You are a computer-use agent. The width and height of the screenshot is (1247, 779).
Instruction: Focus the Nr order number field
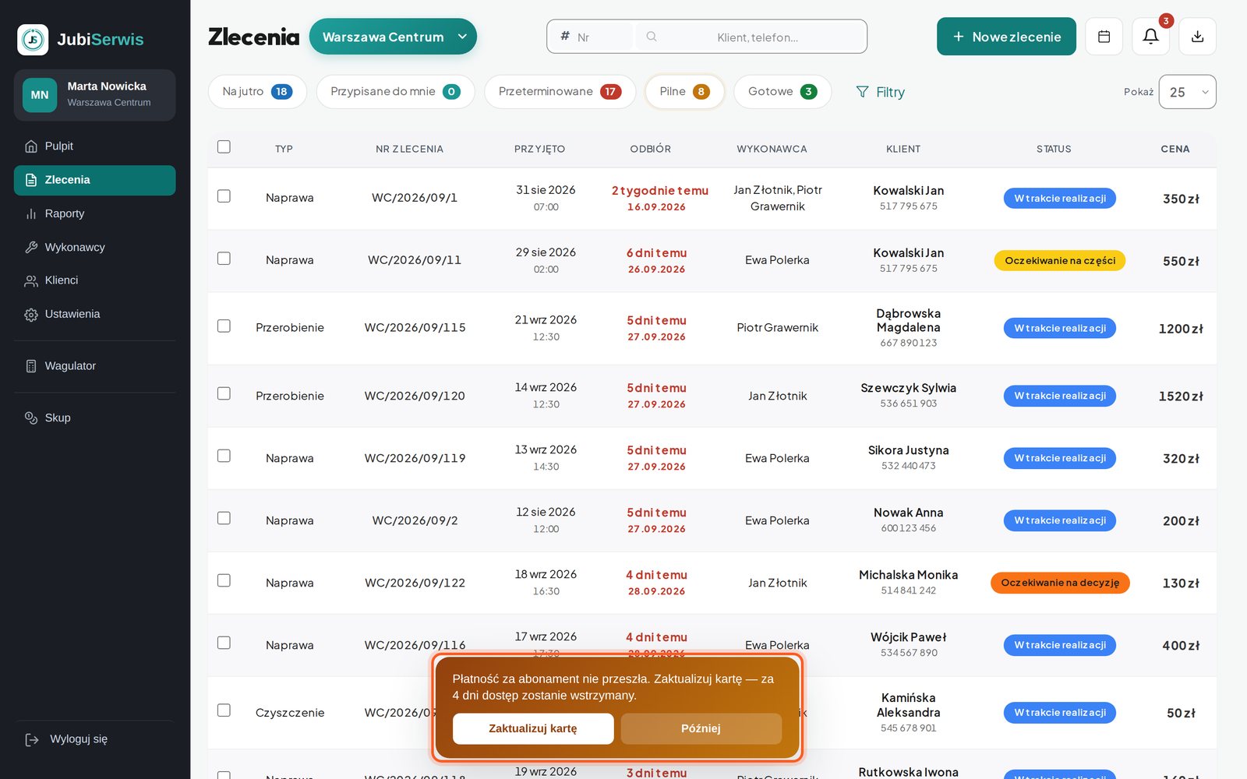pos(592,37)
